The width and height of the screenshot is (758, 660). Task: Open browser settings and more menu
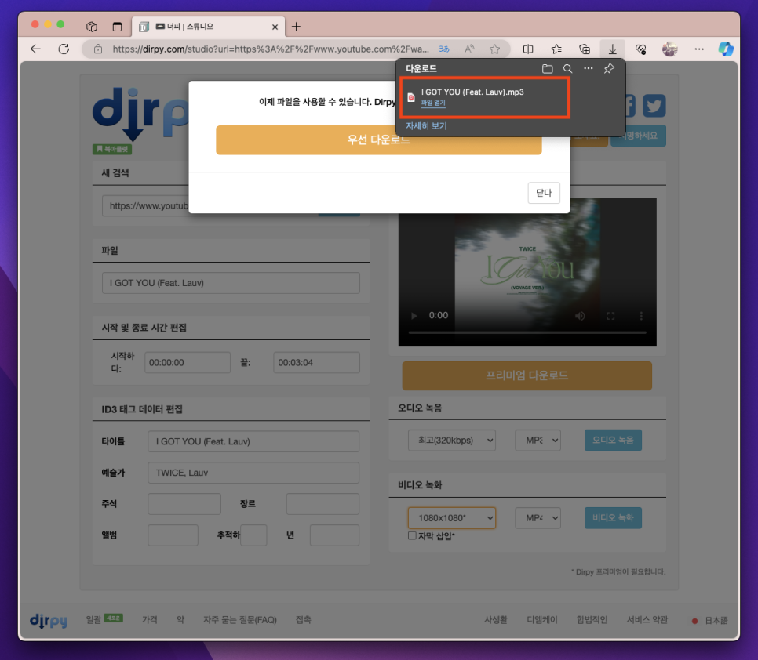click(x=699, y=49)
